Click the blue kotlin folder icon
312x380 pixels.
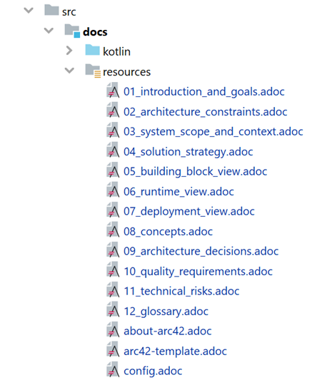click(x=92, y=50)
